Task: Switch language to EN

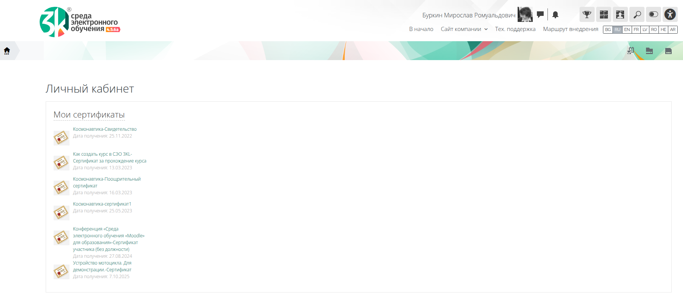Action: (x=627, y=29)
